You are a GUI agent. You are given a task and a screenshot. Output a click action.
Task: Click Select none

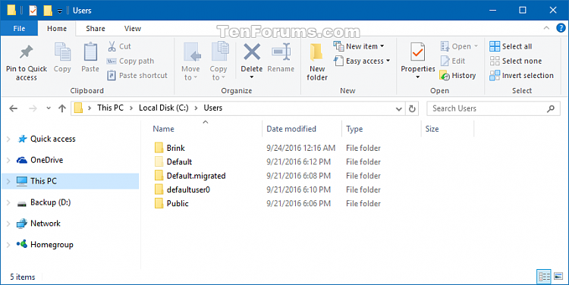515,61
